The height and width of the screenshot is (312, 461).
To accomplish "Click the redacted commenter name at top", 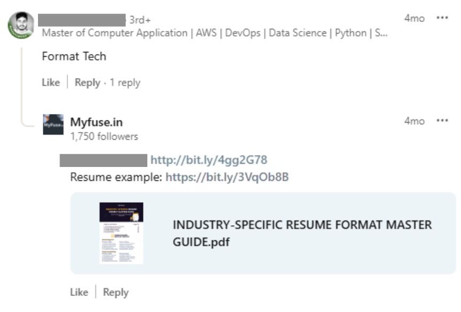I will click(82, 20).
